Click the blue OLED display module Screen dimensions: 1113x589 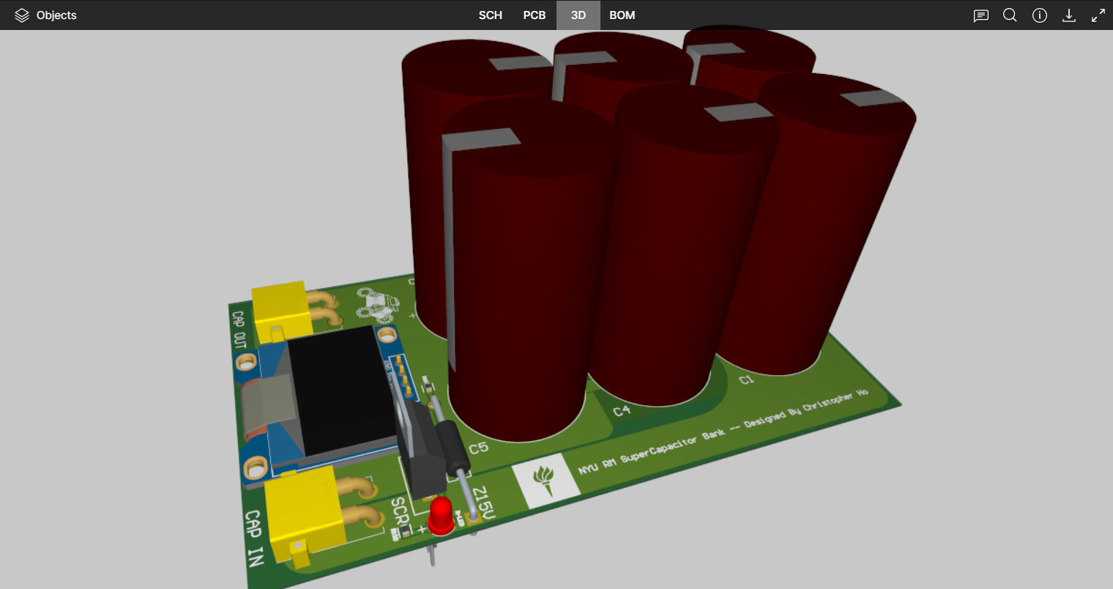click(333, 396)
